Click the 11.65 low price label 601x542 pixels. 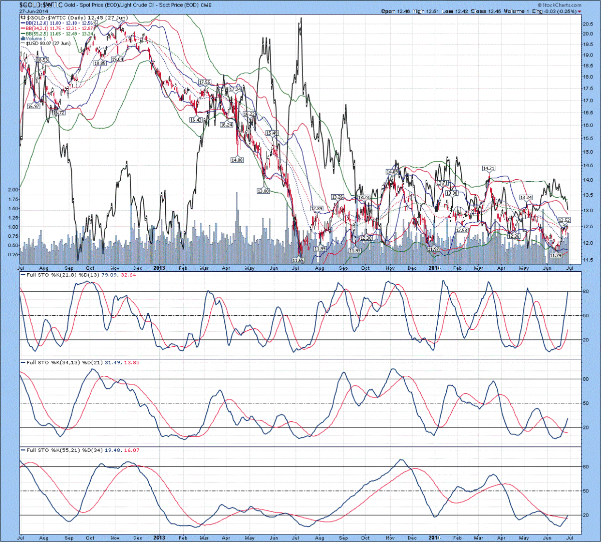(x=298, y=260)
